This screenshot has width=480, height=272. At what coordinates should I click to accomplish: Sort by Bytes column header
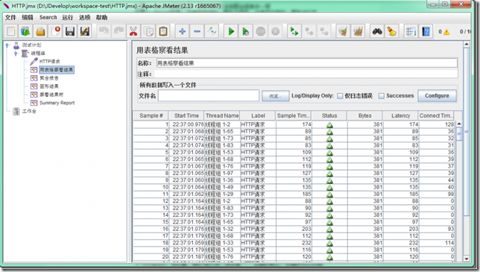(x=365, y=116)
